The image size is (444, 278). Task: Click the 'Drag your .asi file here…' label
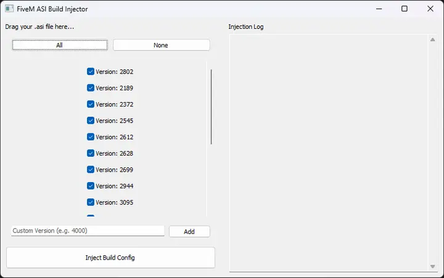coord(39,26)
